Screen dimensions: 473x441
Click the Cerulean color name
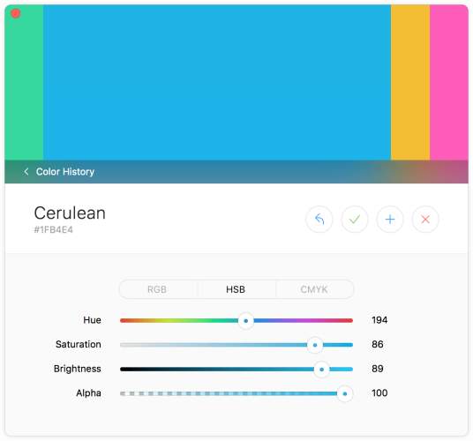click(70, 213)
